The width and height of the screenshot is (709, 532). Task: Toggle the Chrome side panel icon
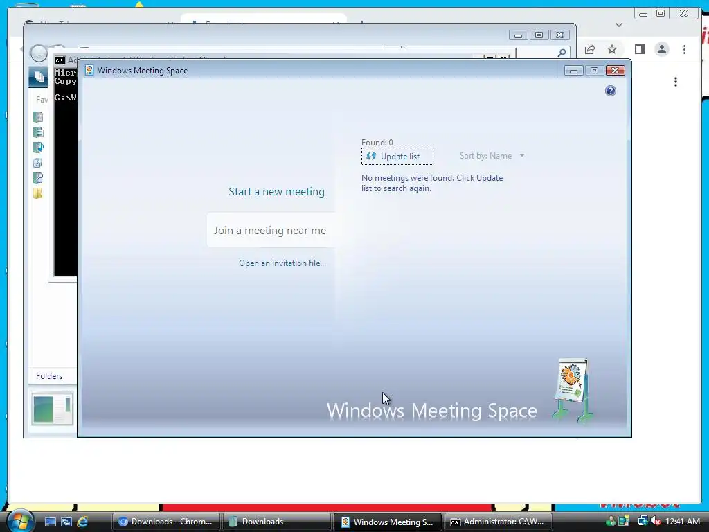(x=639, y=49)
